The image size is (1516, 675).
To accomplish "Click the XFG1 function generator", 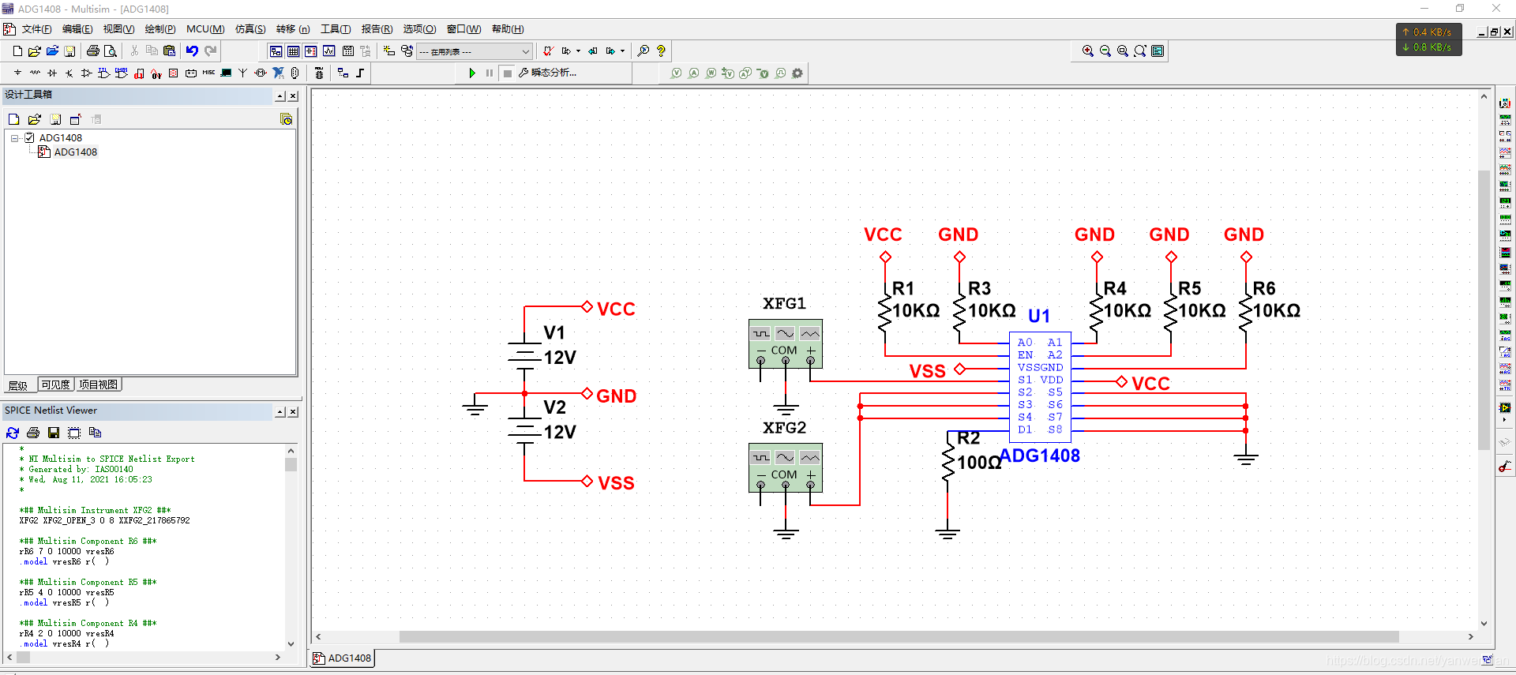I will [786, 343].
